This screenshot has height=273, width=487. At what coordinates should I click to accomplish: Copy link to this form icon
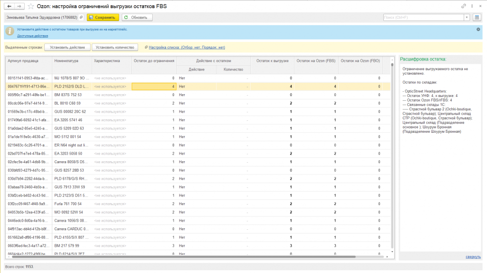[x=463, y=6]
